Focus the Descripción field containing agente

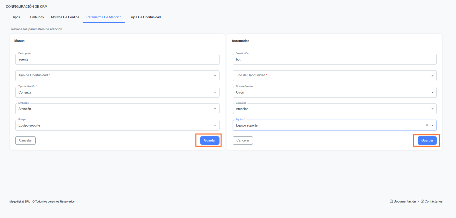(117, 59)
